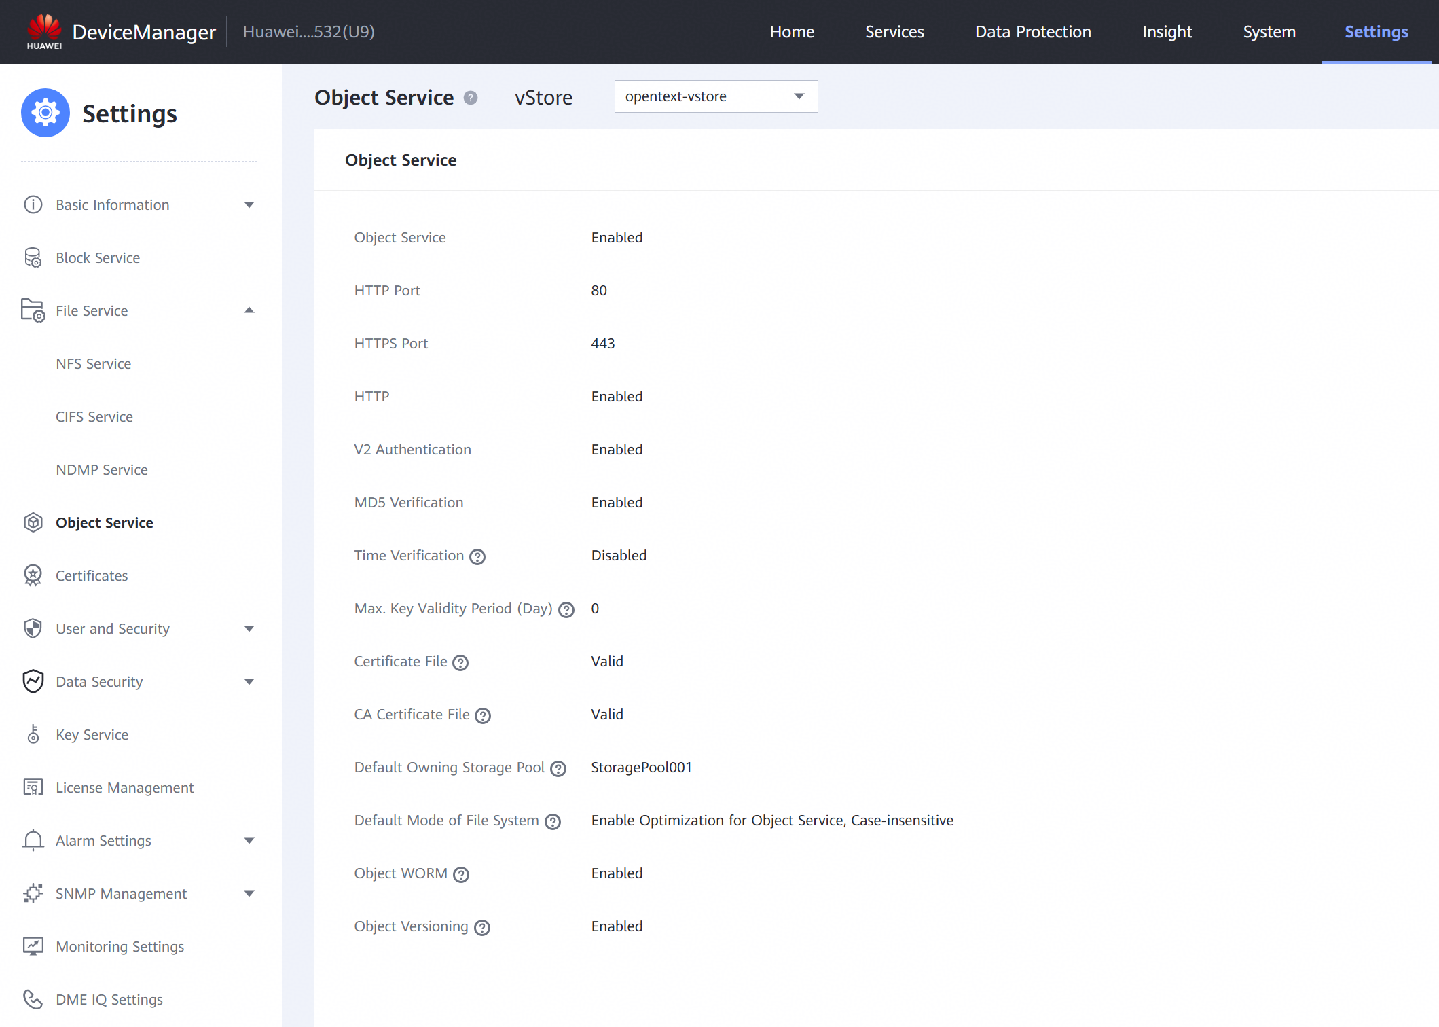Click the File Service folder icon
This screenshot has width=1439, height=1027.
coord(33,310)
